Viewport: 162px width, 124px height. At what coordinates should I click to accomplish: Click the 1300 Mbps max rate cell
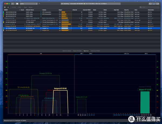(x=120, y=28)
